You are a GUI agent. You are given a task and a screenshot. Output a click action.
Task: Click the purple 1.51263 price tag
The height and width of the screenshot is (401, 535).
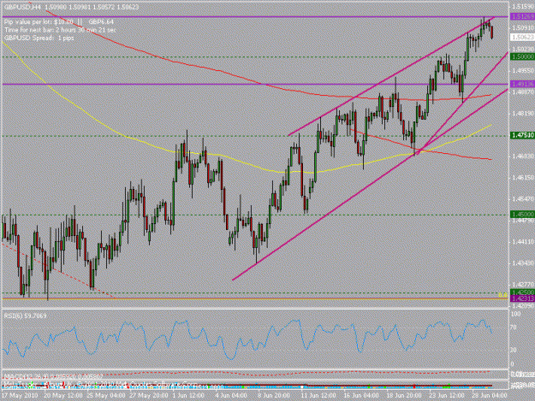tap(522, 16)
